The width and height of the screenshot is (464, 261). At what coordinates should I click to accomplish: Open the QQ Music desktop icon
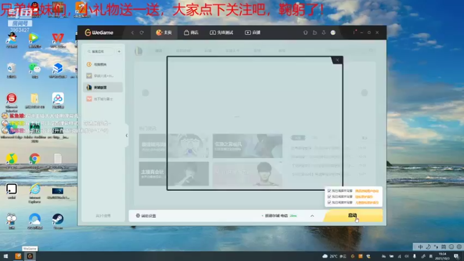tap(11, 161)
